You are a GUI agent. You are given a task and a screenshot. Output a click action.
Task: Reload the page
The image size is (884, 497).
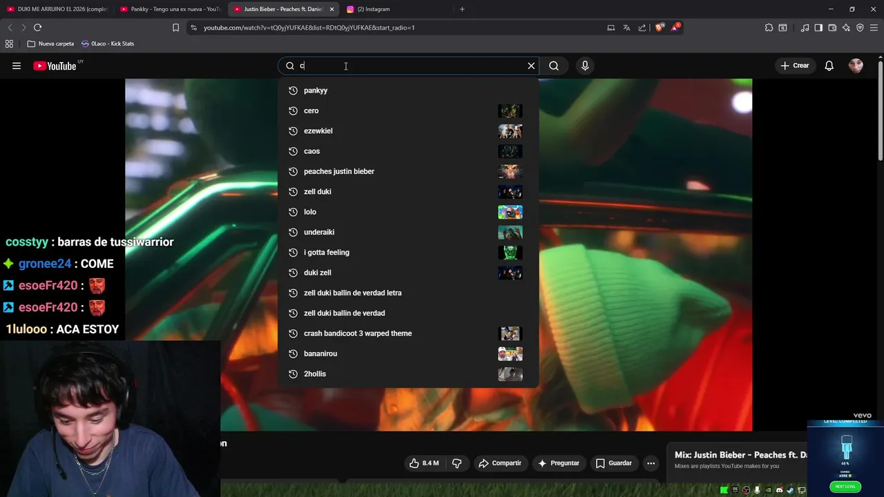pos(37,28)
